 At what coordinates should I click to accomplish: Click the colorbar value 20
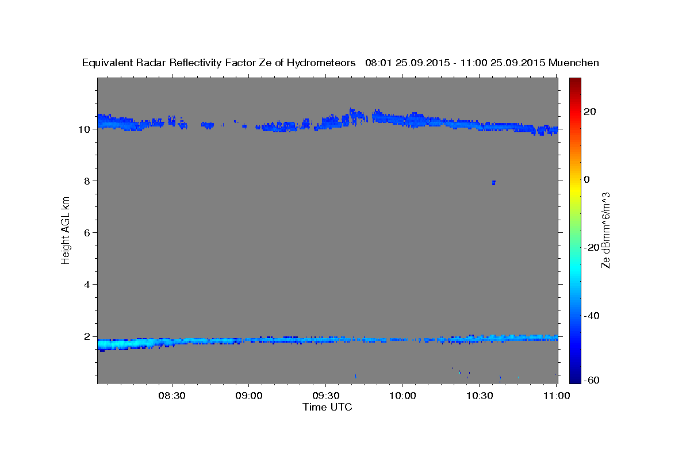(589, 112)
